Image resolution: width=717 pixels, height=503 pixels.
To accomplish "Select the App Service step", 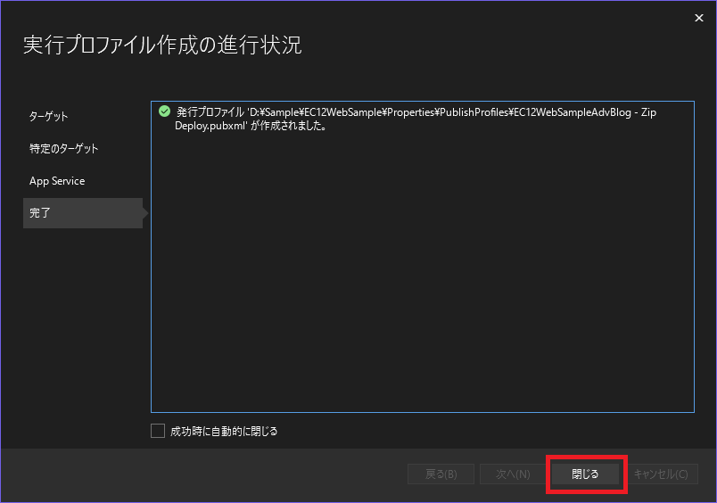I will tap(57, 181).
